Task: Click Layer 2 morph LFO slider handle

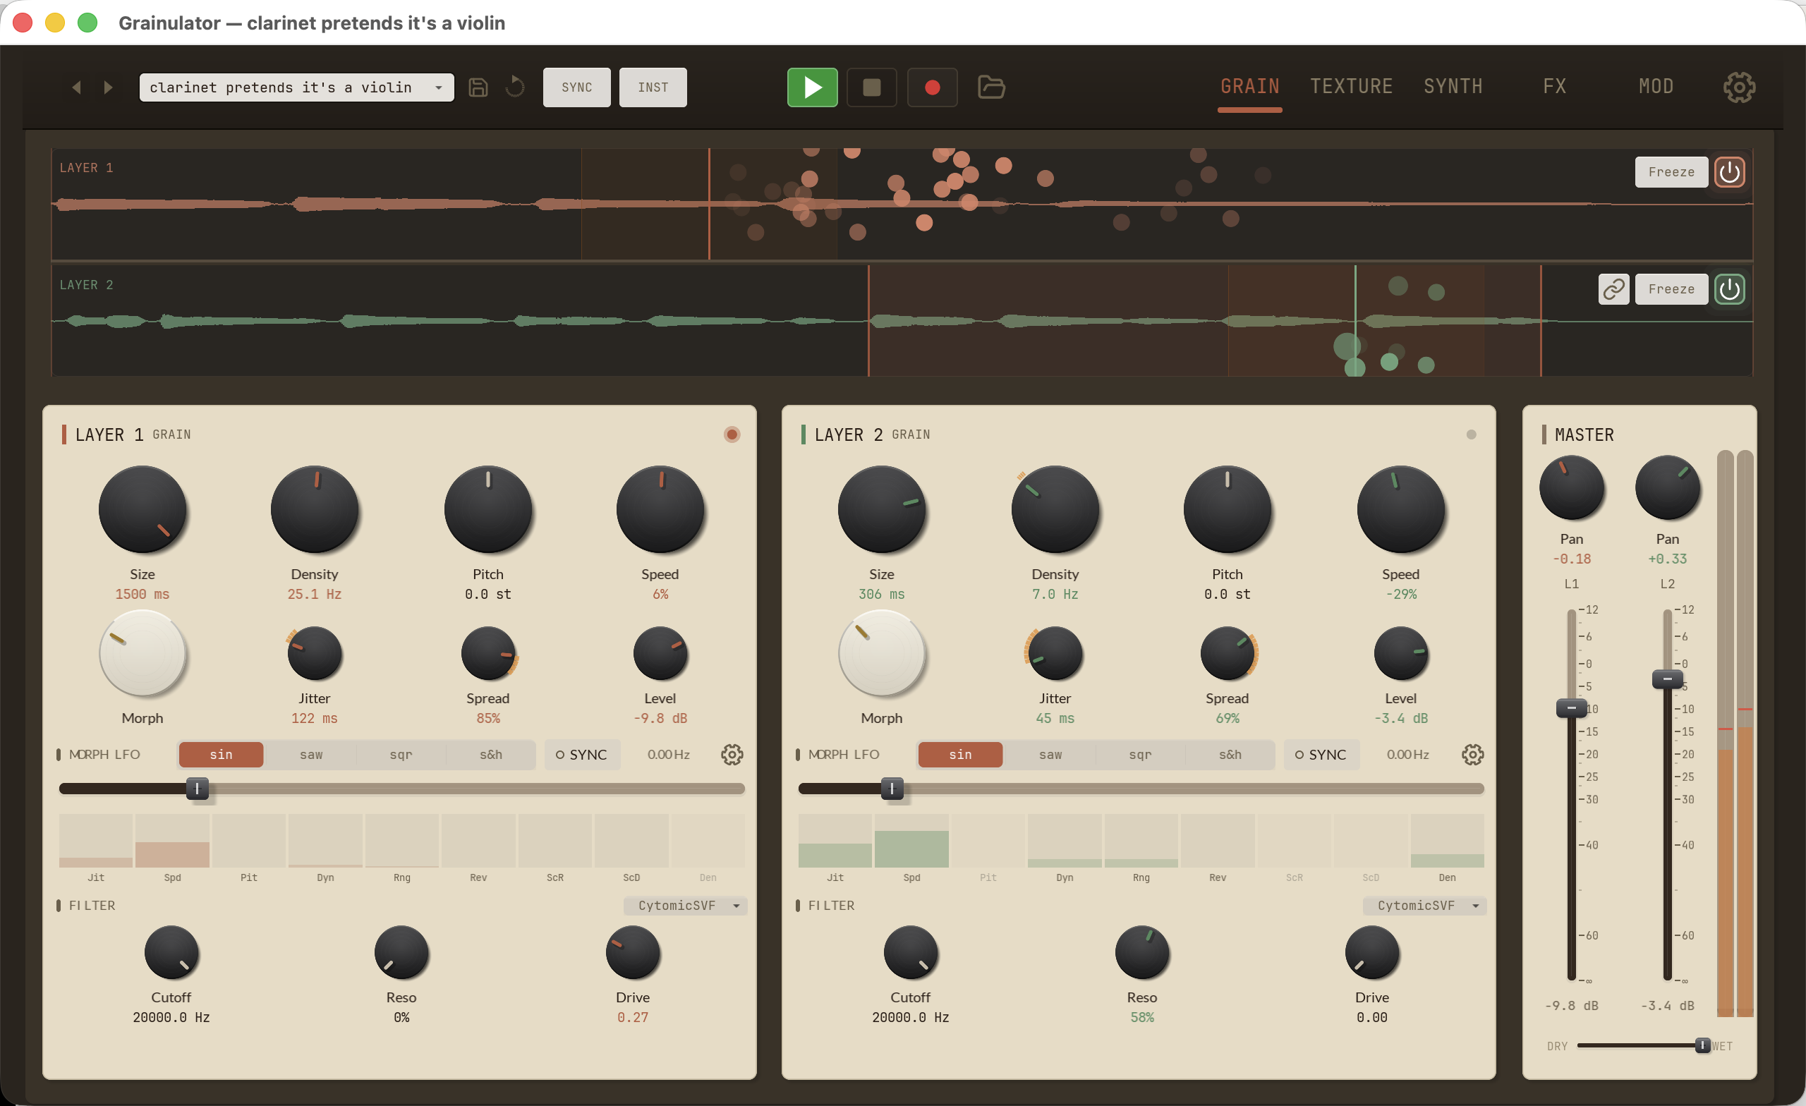Action: coord(892,789)
